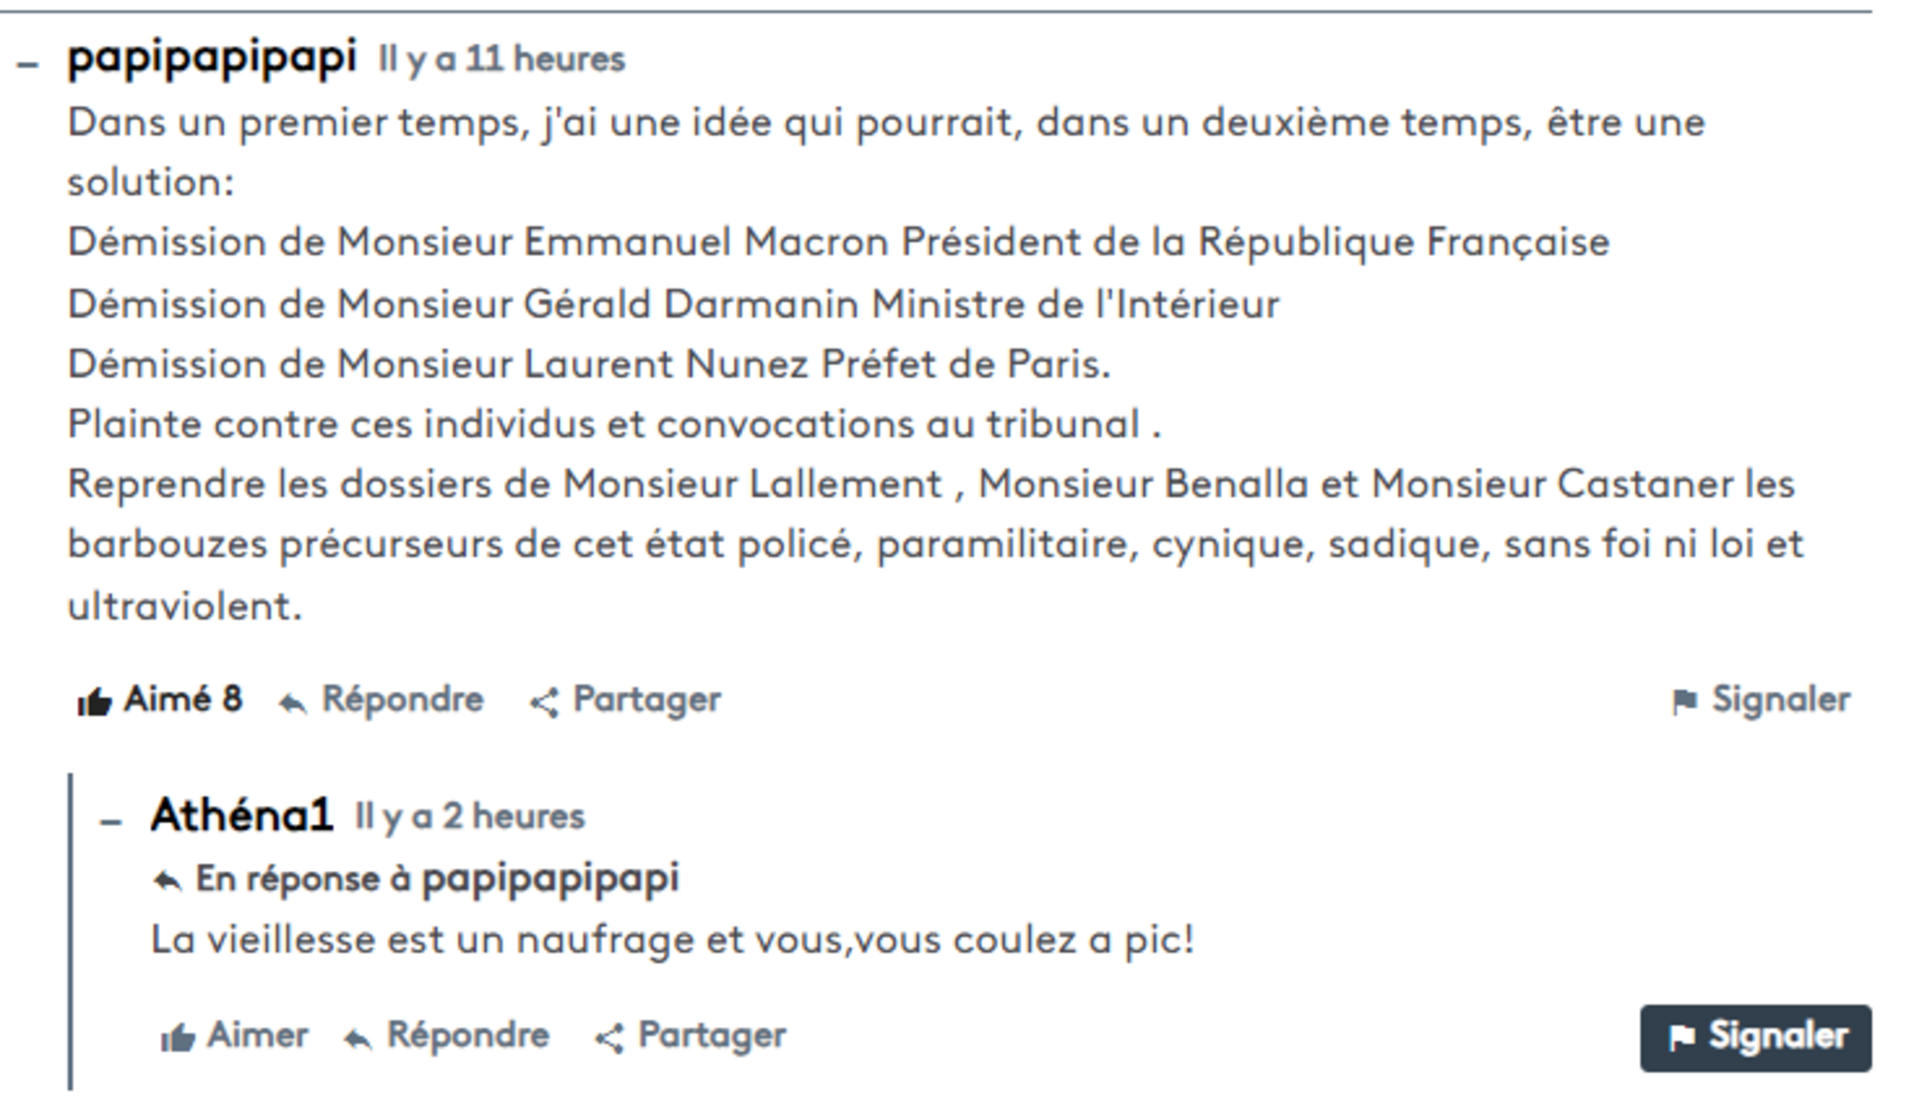The image size is (1906, 1101).
Task: Collapse Athéna1's reply with the minus toggle
Action: click(111, 823)
